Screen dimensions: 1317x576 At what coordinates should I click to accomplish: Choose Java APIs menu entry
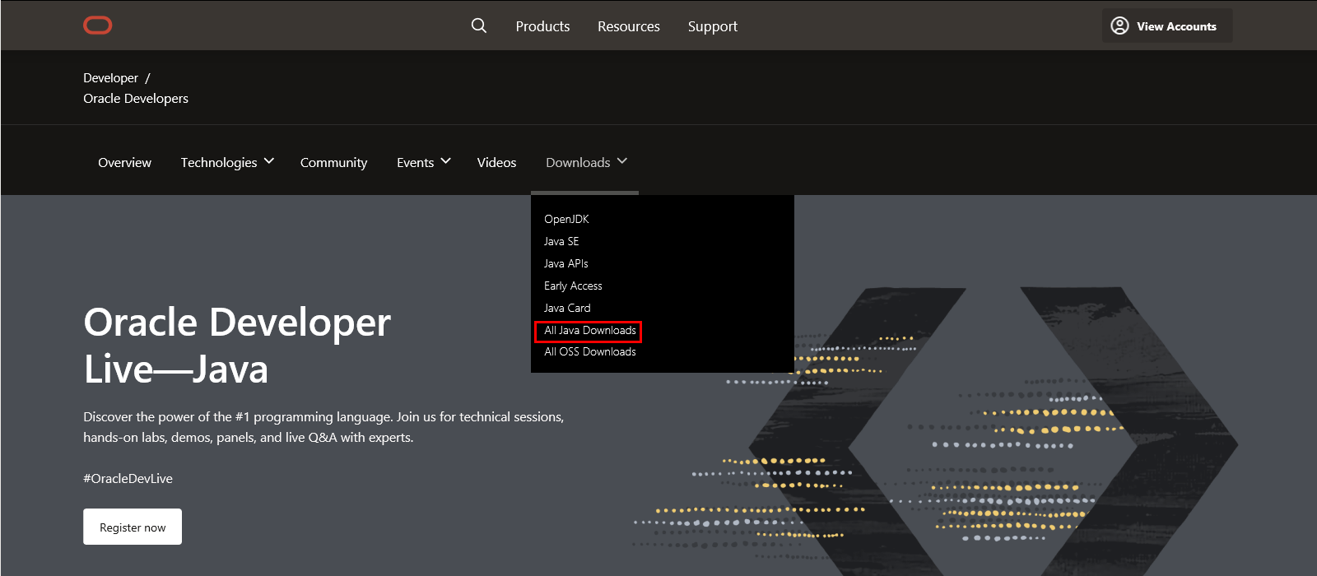[566, 263]
